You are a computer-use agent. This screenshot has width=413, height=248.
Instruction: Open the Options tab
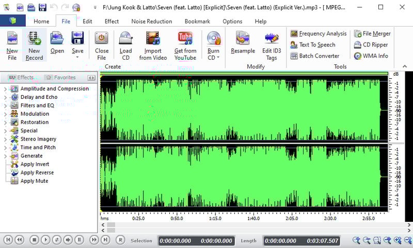232,21
